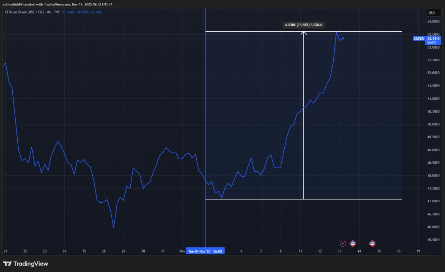Click the TradingView logo at bottom left
The height and width of the screenshot is (272, 445).
(25, 264)
